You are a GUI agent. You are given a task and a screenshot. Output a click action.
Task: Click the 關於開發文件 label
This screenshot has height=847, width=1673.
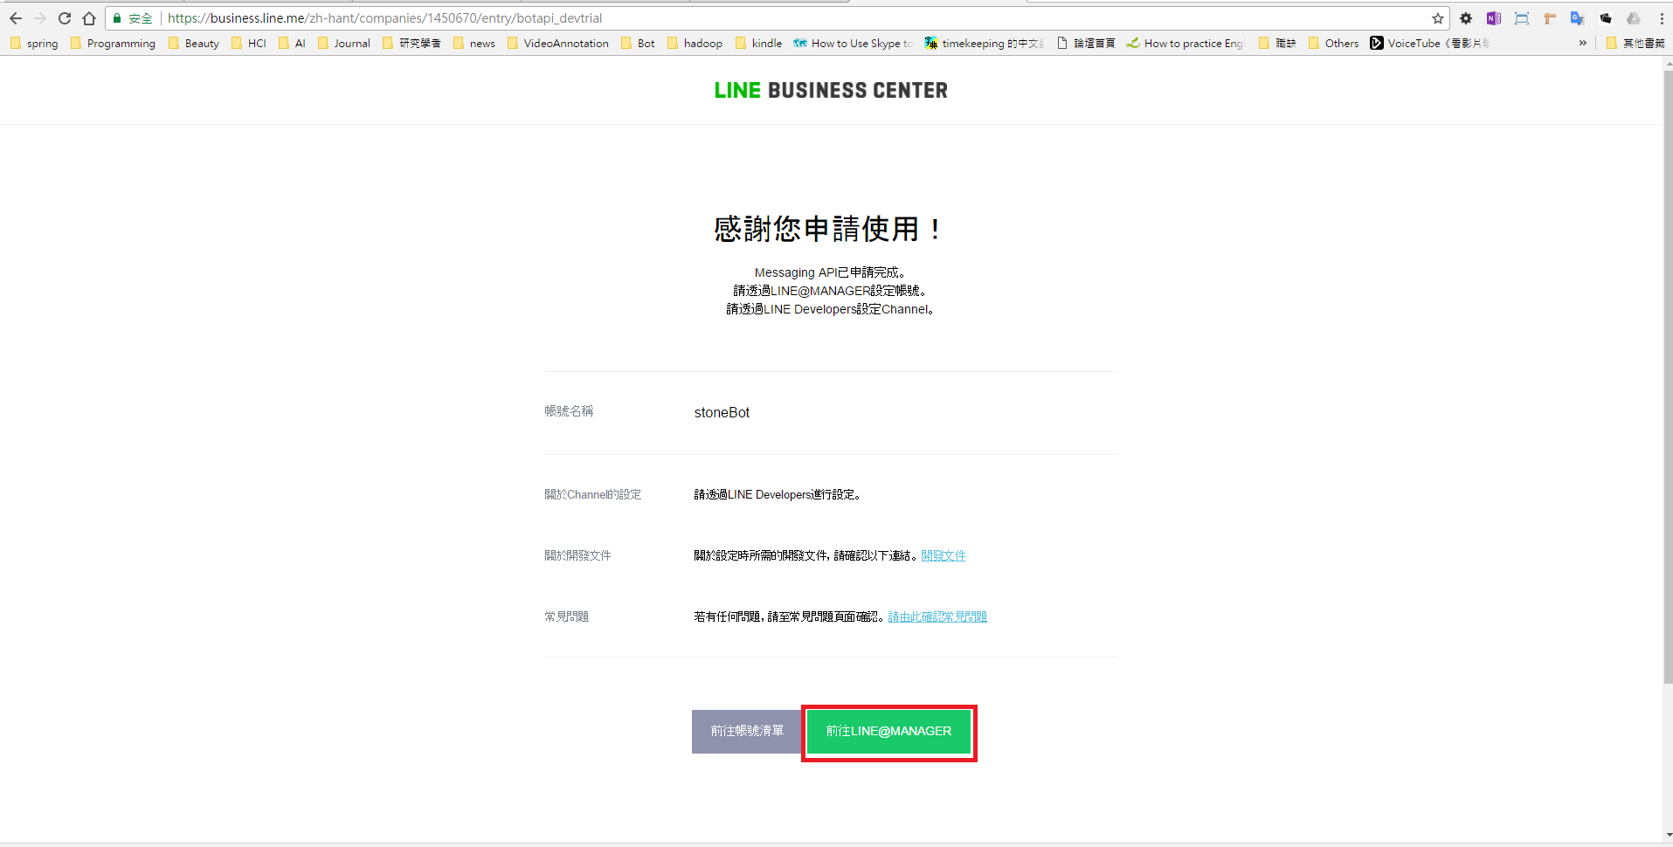tap(577, 555)
